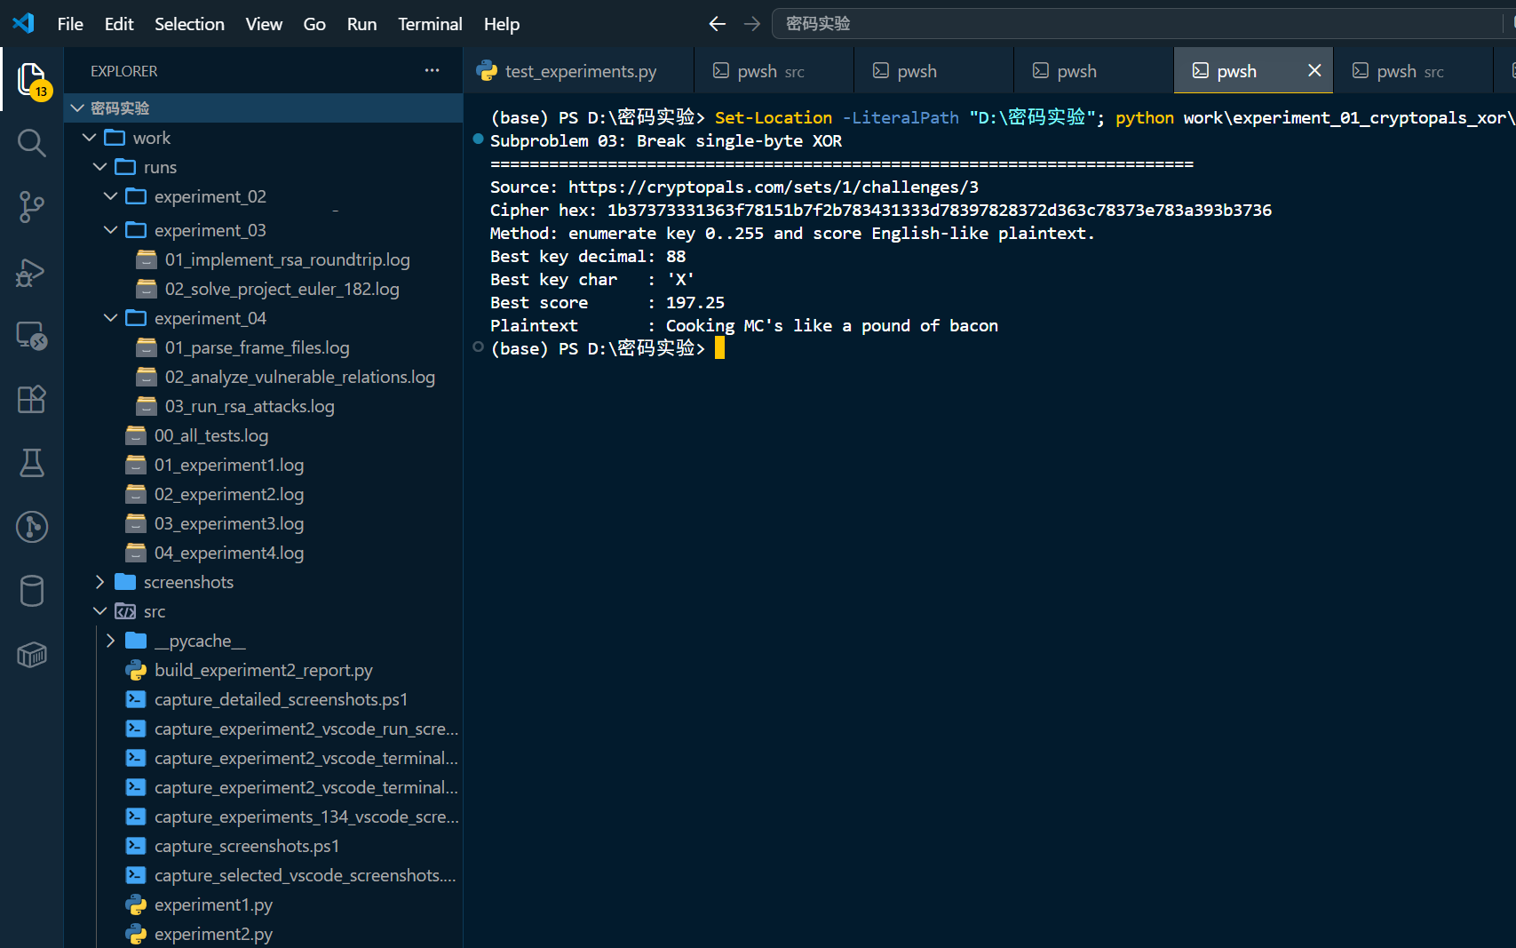Image resolution: width=1516 pixels, height=948 pixels.
Task: Collapse the experiment_03 folder chevron
Action: [x=110, y=230]
